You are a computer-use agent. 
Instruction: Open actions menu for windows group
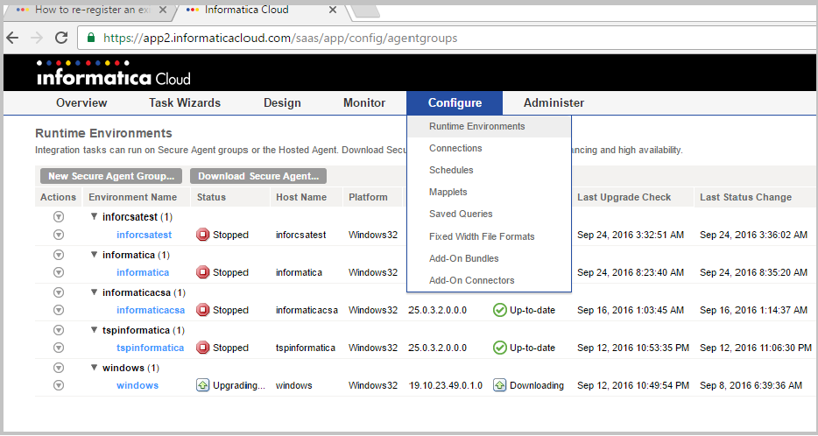pyautogui.click(x=59, y=368)
